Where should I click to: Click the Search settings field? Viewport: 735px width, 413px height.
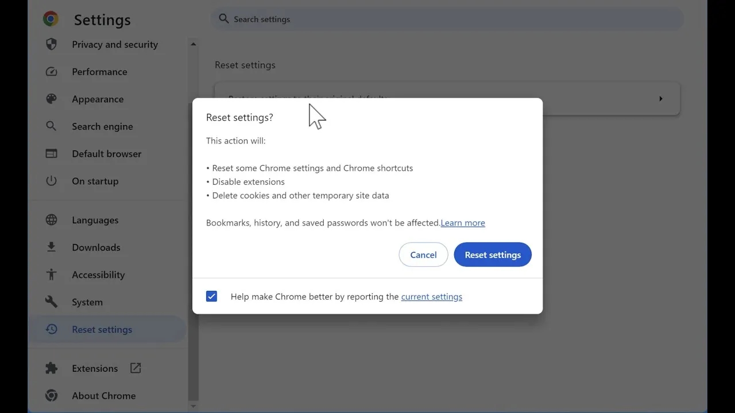[x=448, y=20]
